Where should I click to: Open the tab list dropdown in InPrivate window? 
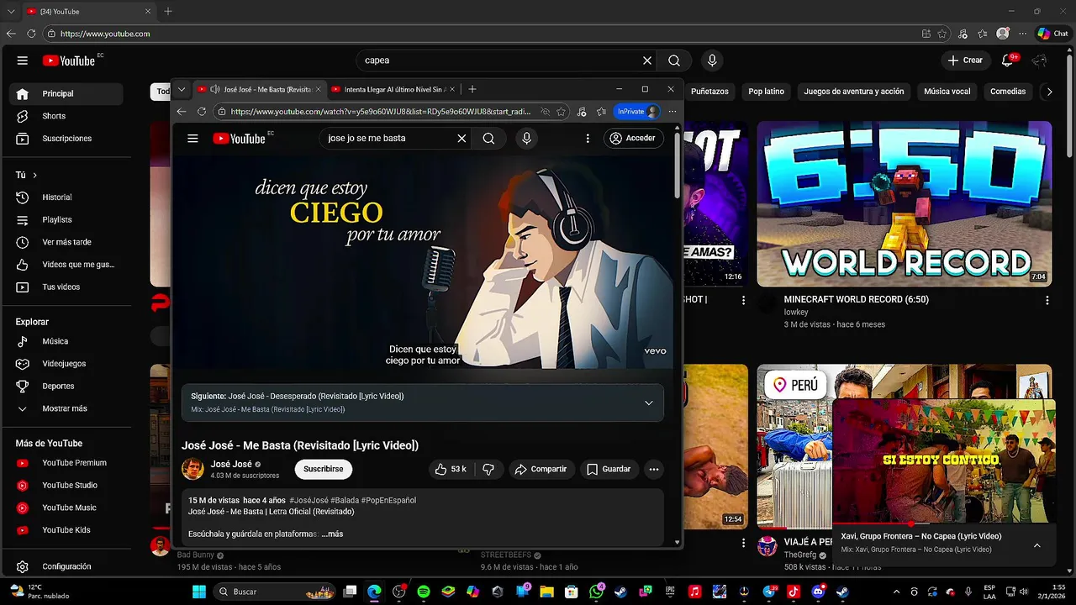click(x=182, y=89)
